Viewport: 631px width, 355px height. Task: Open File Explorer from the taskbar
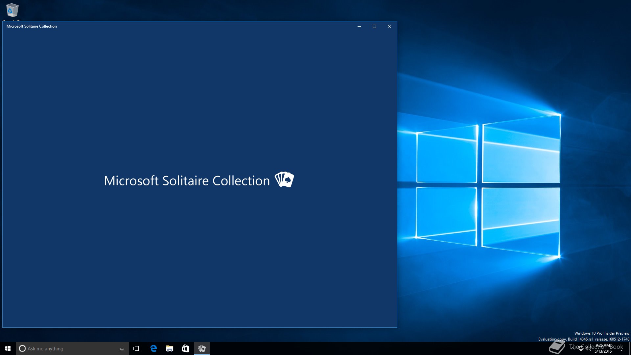pyautogui.click(x=170, y=348)
